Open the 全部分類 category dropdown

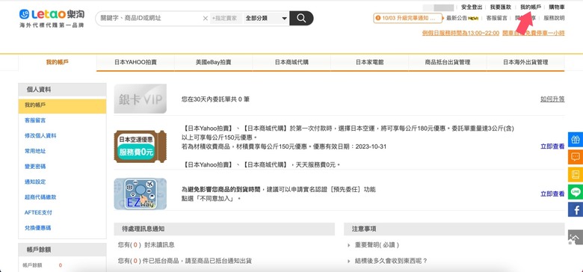click(x=266, y=18)
